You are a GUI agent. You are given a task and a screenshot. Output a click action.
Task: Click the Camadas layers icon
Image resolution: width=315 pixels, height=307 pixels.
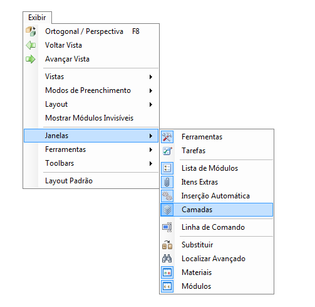[167, 210]
